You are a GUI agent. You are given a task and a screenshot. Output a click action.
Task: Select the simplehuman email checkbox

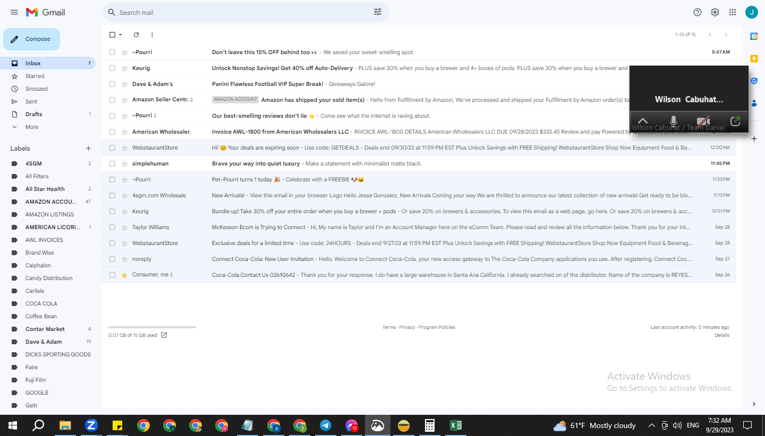pyautogui.click(x=112, y=163)
